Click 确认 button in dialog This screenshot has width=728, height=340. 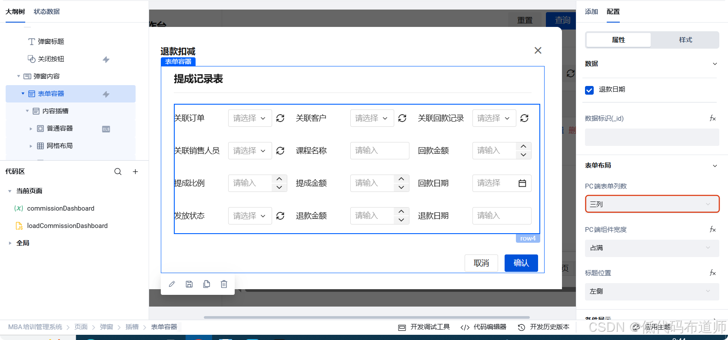click(521, 263)
